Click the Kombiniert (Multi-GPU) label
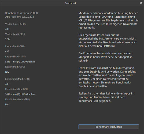Screen dimensions: 144x134 [17, 99]
